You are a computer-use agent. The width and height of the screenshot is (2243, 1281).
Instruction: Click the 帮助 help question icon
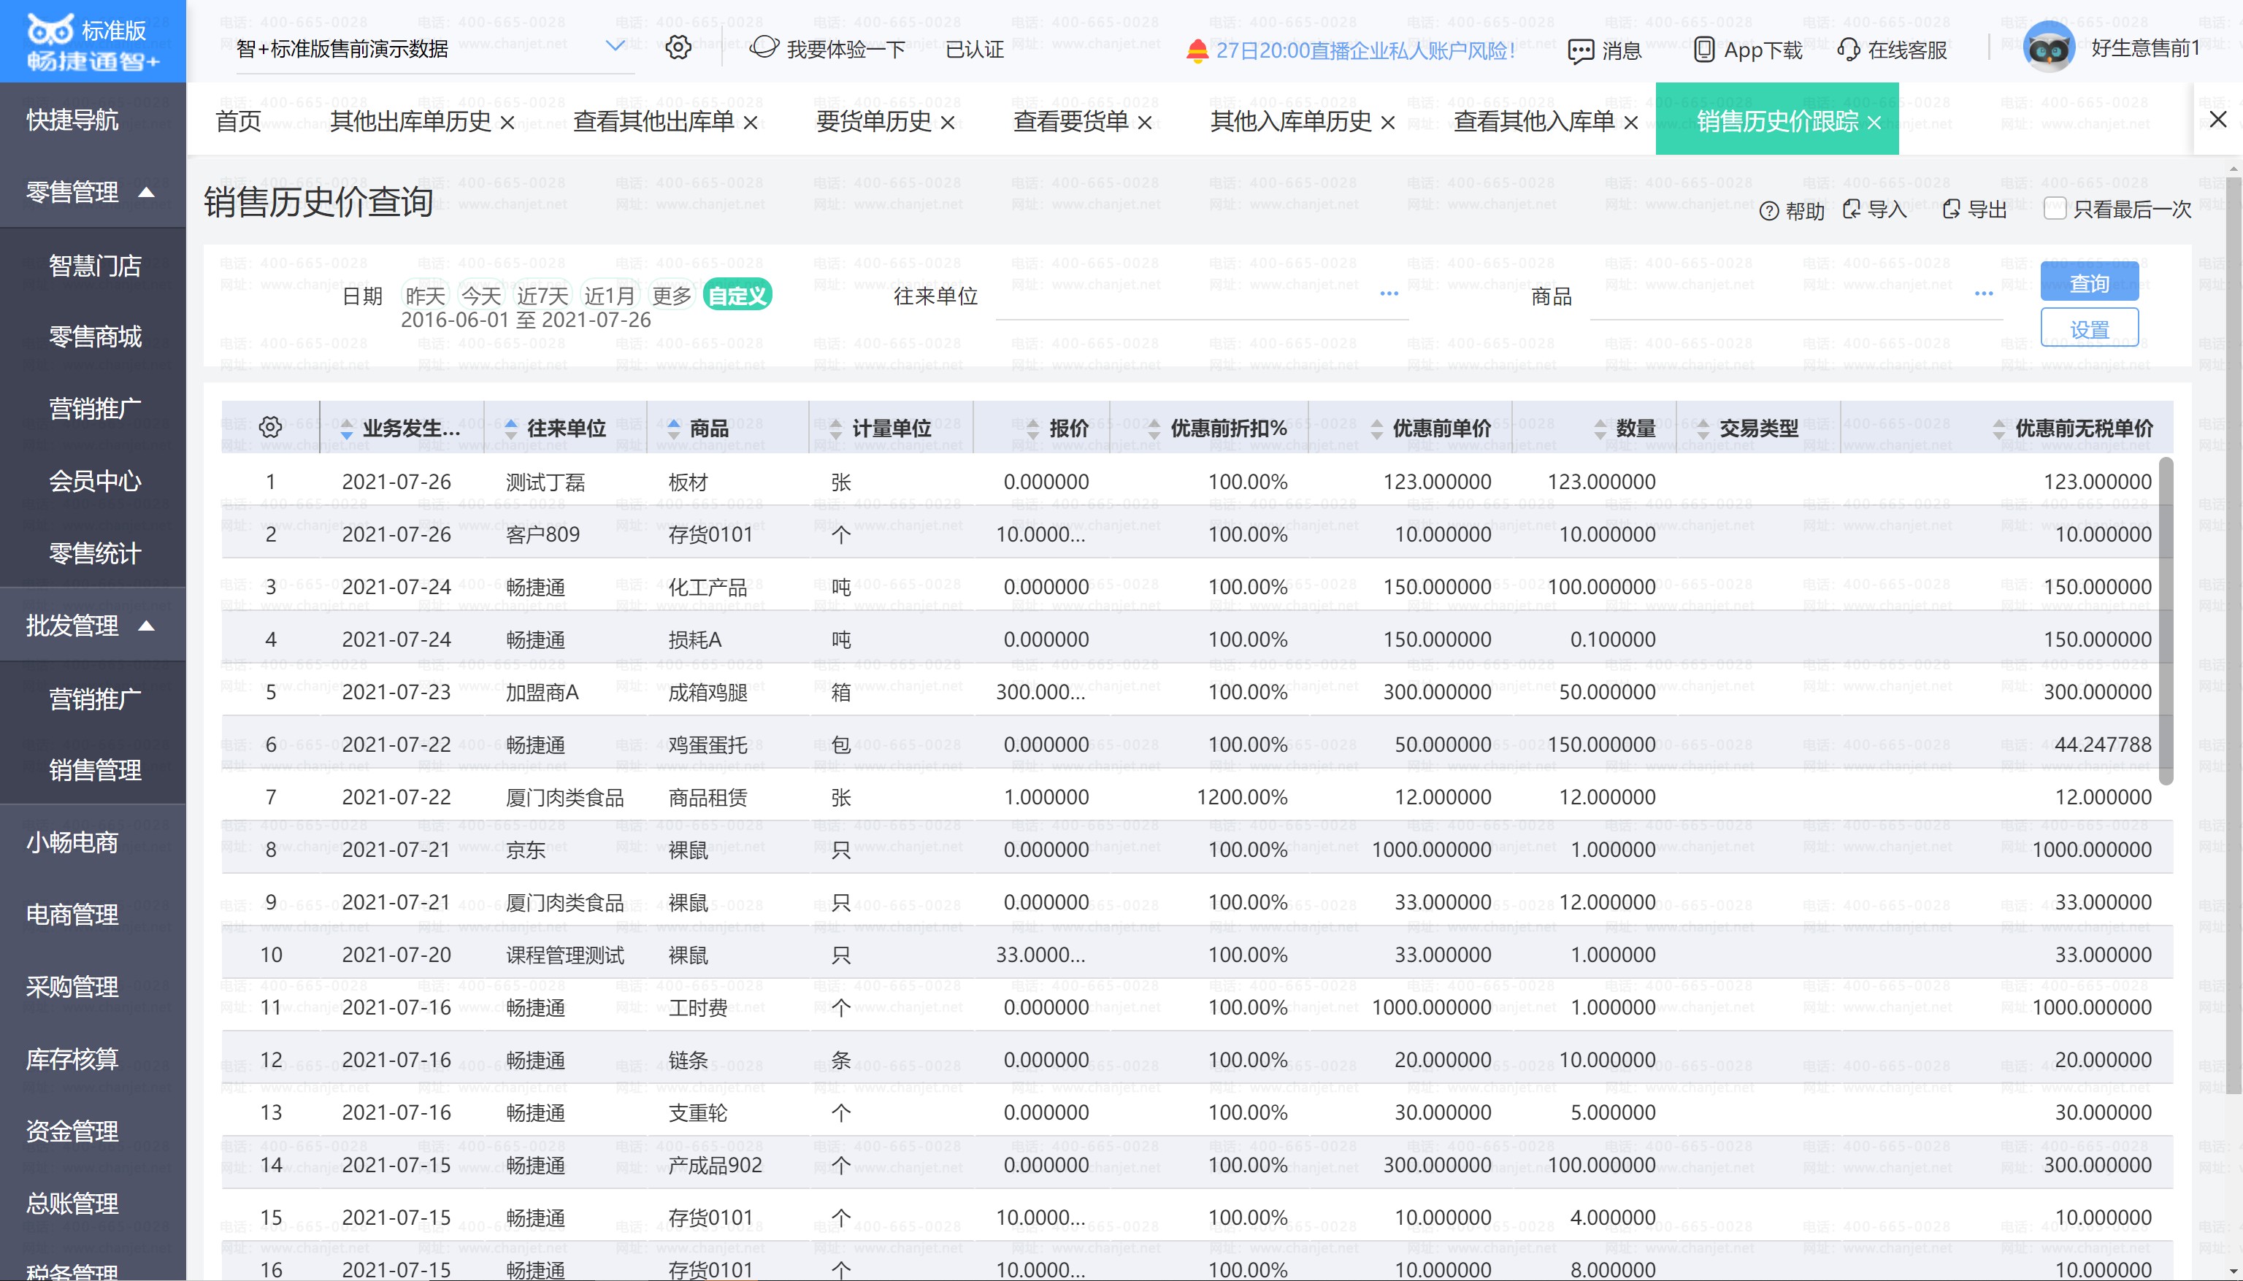pos(1768,211)
